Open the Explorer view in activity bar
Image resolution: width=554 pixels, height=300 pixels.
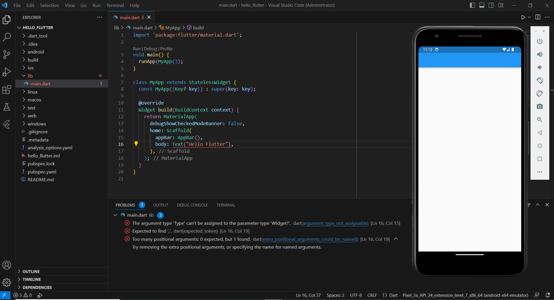[x=7, y=20]
